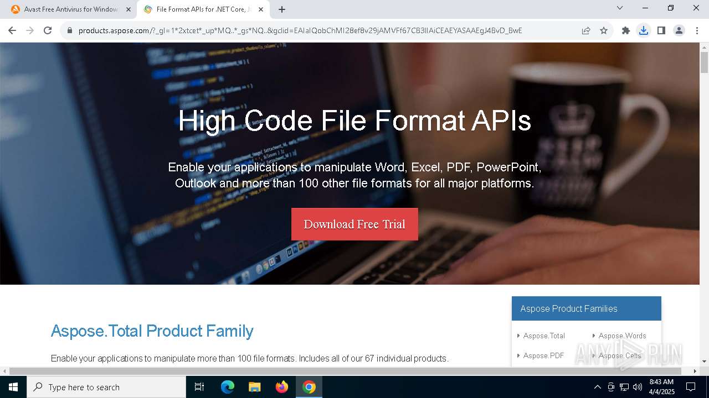Screen dimensions: 709x398
Task: Open the Chrome profile avatar
Action: 679,30
